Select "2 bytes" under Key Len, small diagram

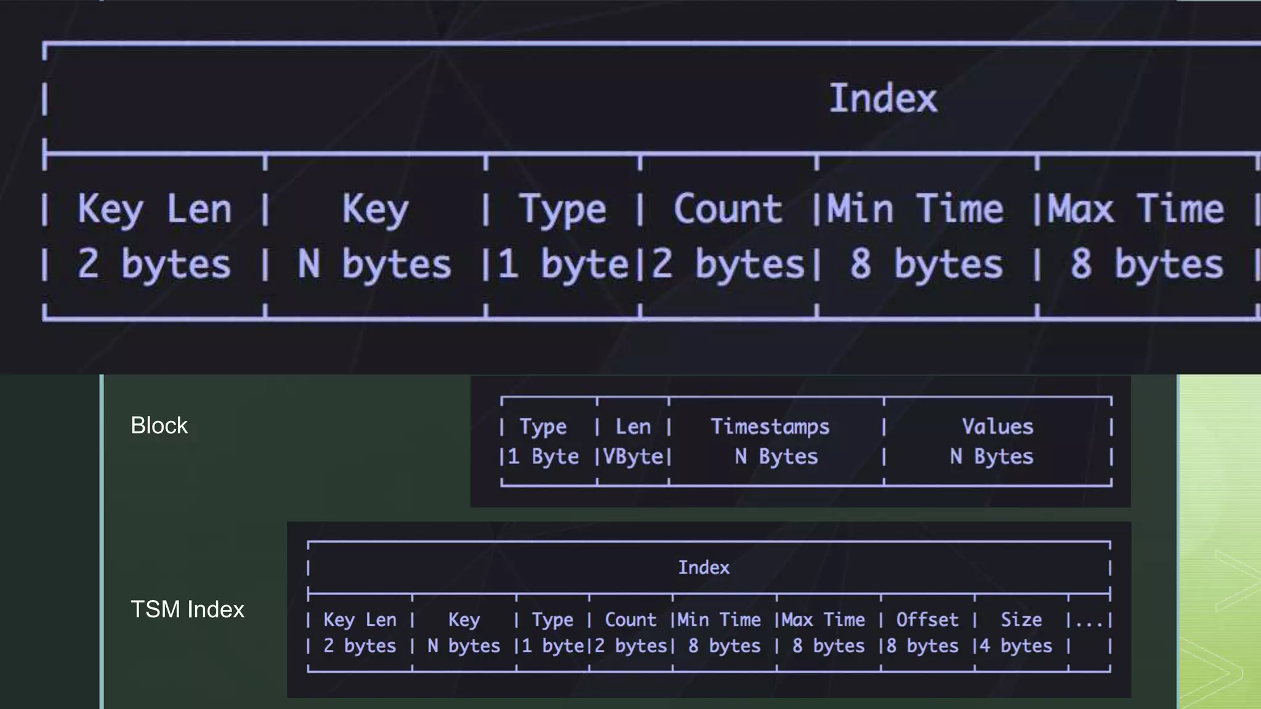coord(360,646)
